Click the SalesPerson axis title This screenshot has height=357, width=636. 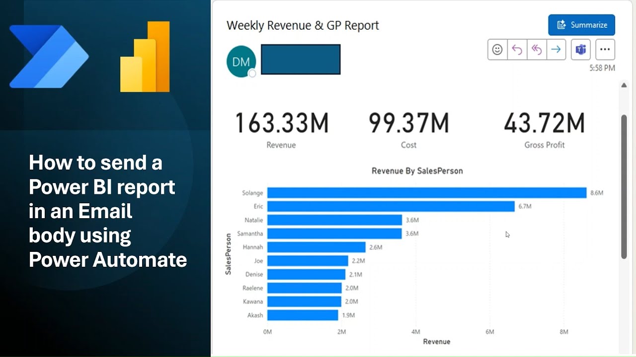228,254
